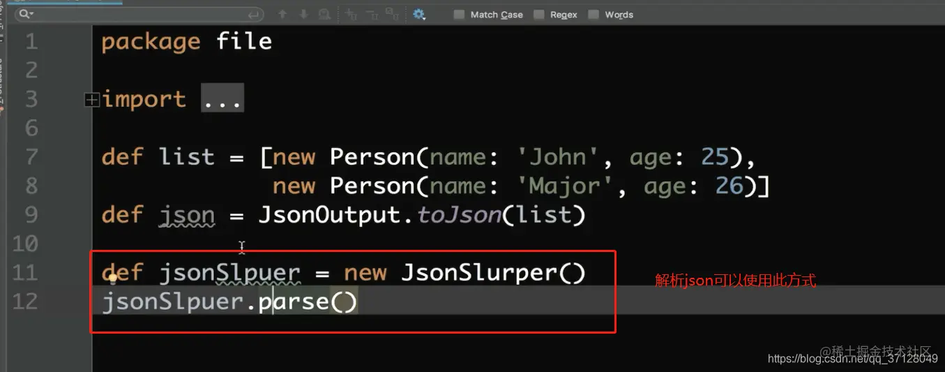Image resolution: width=945 pixels, height=372 pixels.
Task: Click the number 26 on line 8
Action: [x=730, y=186]
